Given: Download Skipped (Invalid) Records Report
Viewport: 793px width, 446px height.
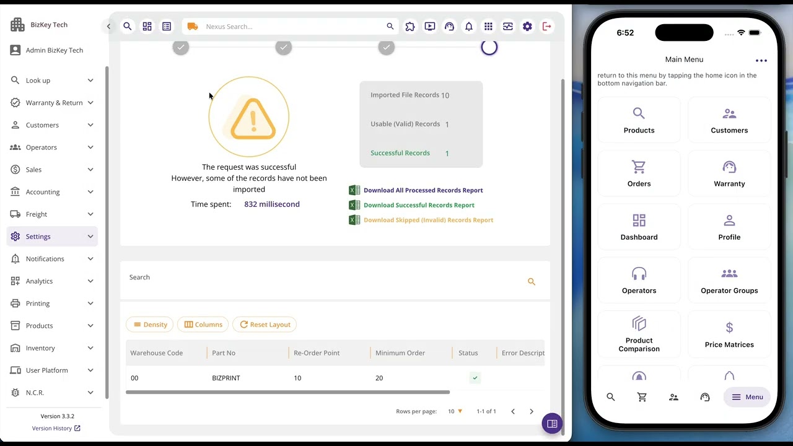Looking at the screenshot, I should 421,220.
